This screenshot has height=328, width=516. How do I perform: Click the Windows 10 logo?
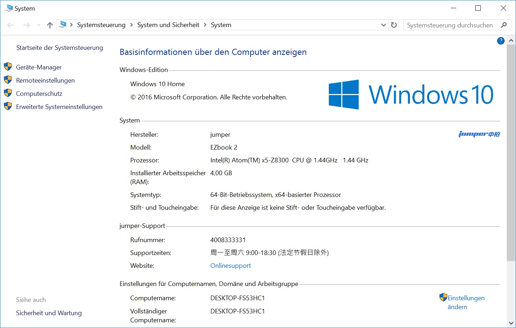tap(411, 94)
